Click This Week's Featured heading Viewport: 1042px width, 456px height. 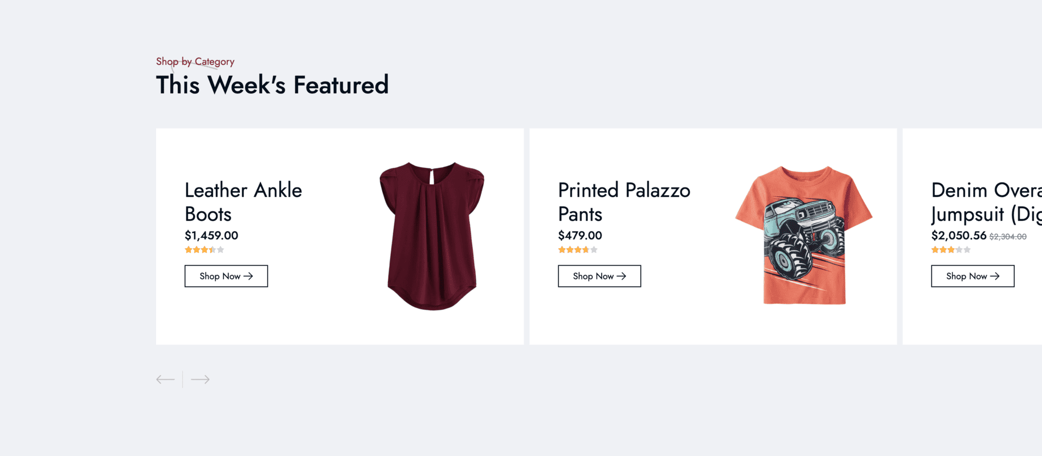[x=272, y=85]
